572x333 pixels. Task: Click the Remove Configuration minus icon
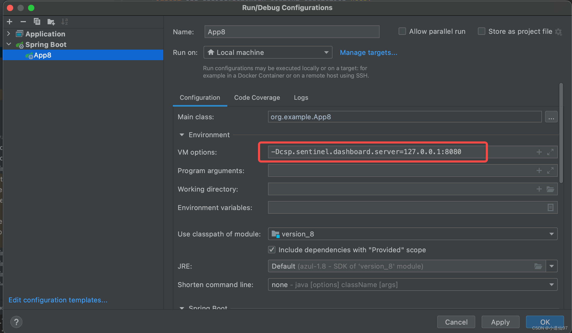click(x=23, y=22)
